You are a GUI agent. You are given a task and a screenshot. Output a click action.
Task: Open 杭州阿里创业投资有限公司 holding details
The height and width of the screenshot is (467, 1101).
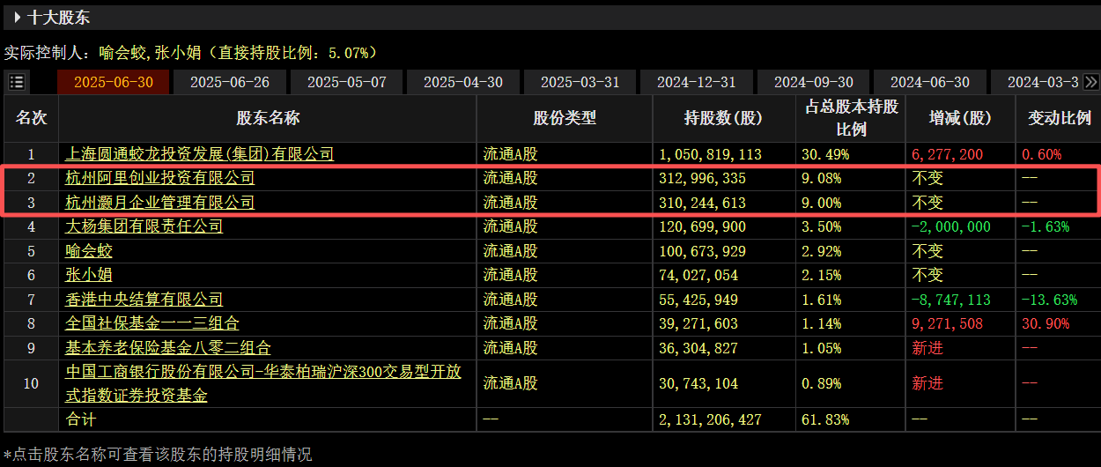coord(160,178)
